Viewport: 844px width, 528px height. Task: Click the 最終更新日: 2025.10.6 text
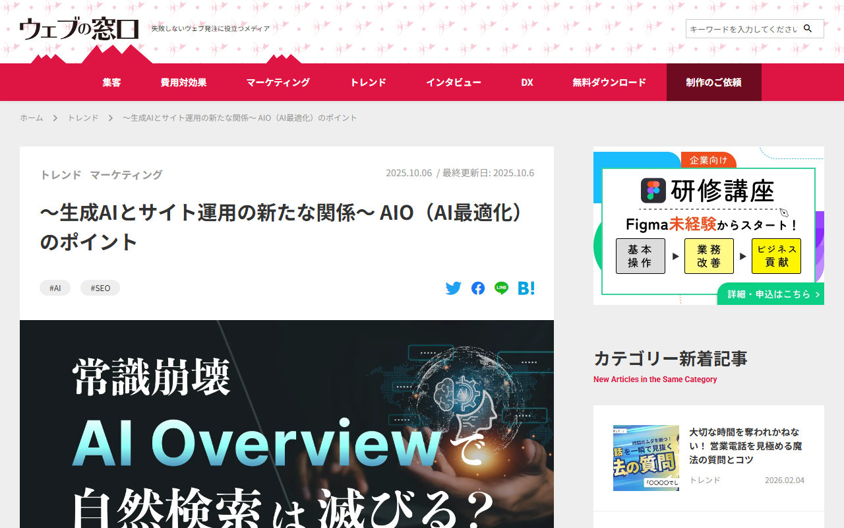click(488, 173)
